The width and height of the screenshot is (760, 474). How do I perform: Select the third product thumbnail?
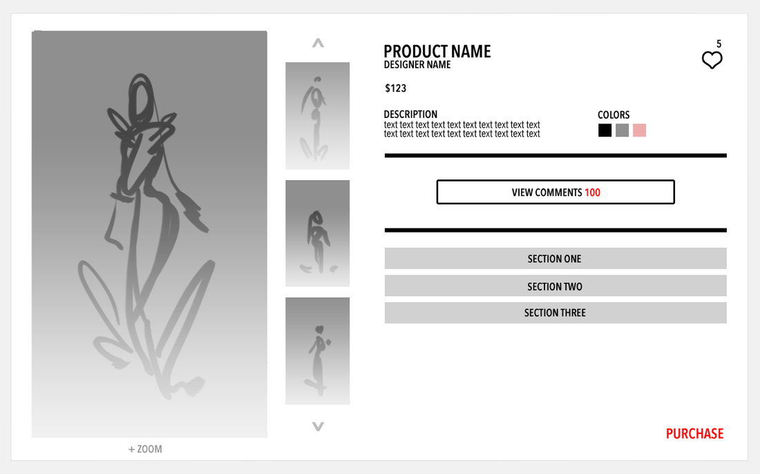coord(318,351)
